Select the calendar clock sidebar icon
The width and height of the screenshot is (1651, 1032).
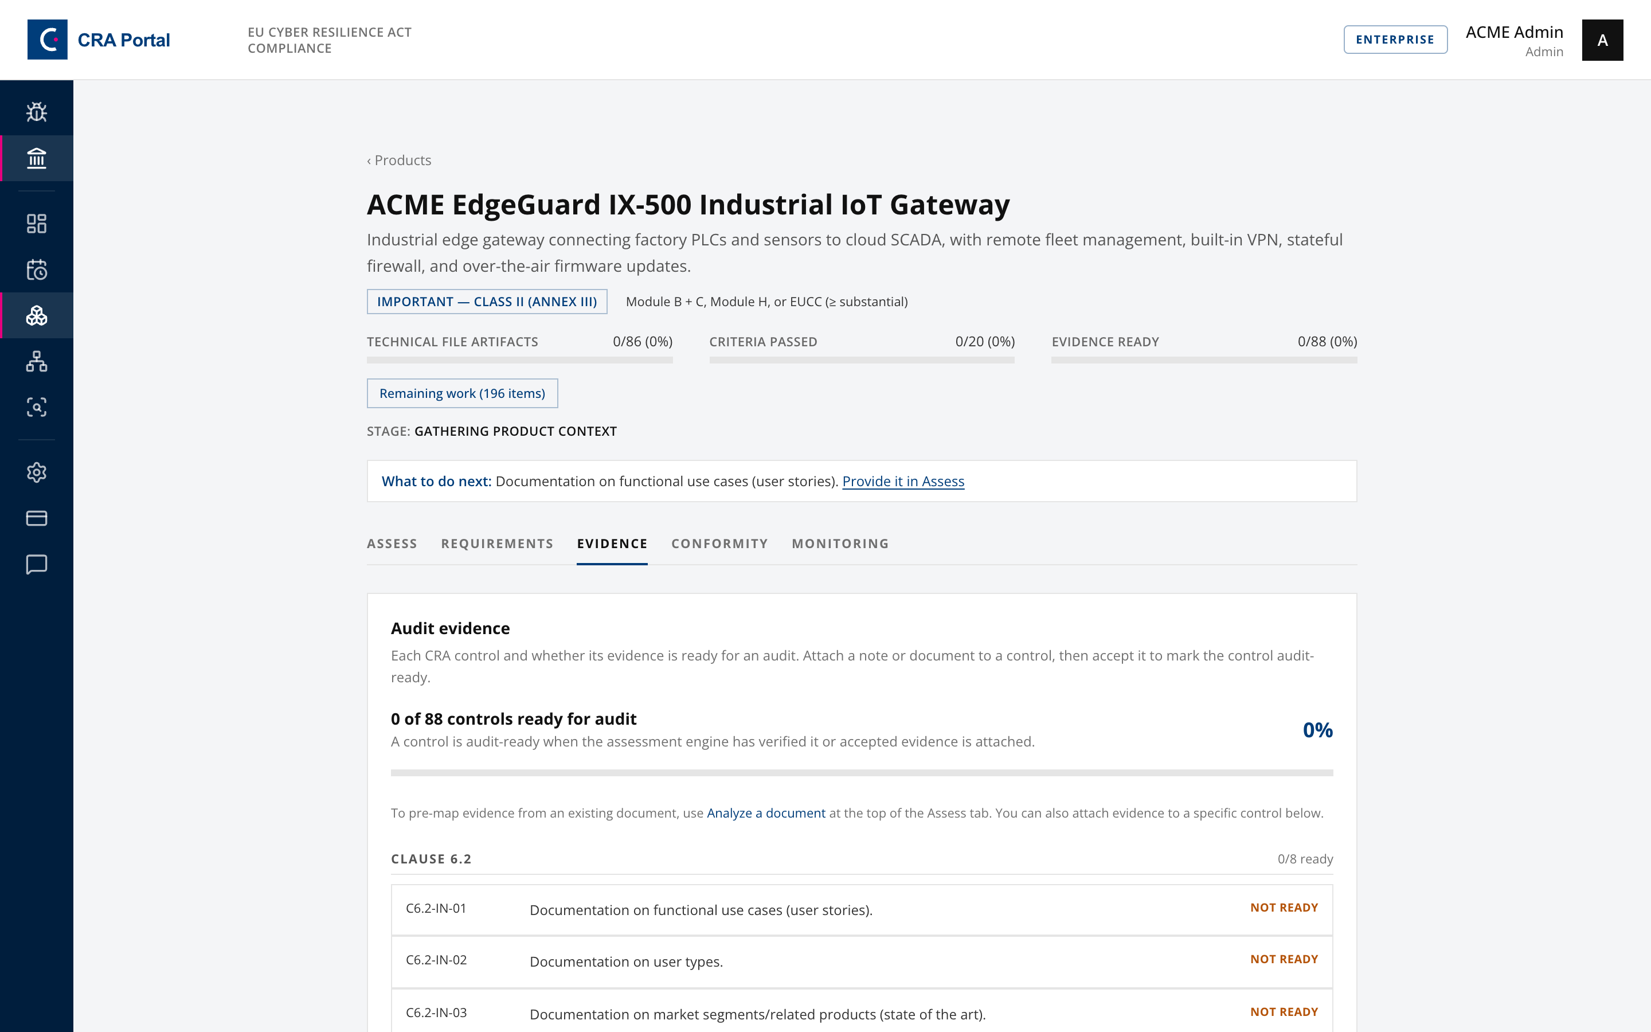click(37, 269)
